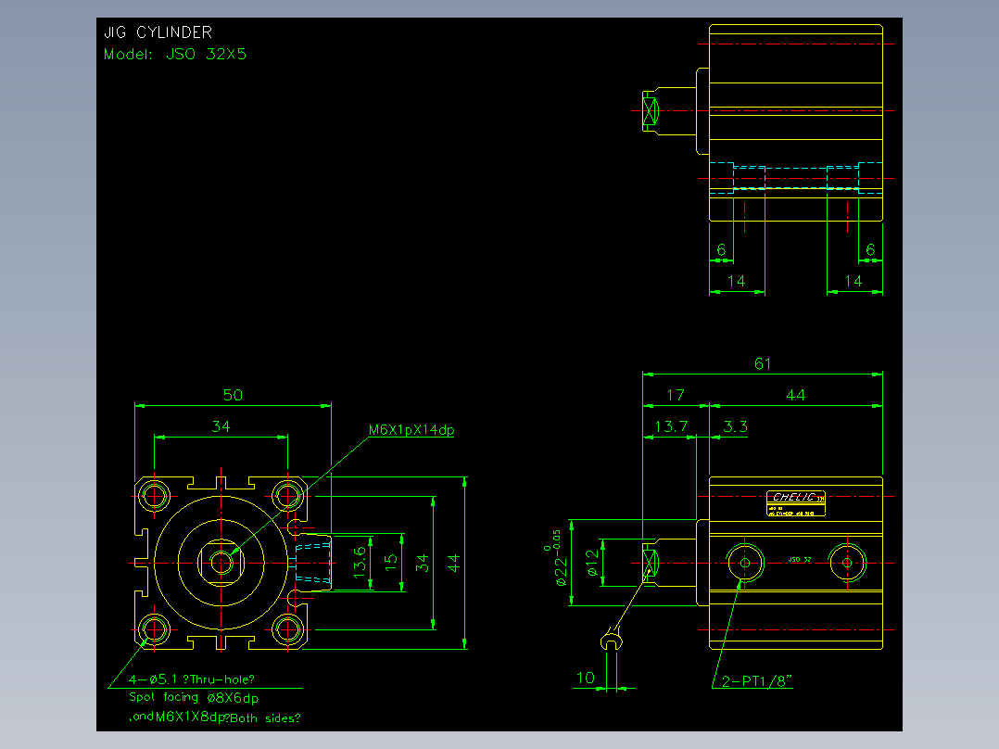The width and height of the screenshot is (999, 749).
Task: Select the horizontal 44 body length dimension
Action: point(796,395)
